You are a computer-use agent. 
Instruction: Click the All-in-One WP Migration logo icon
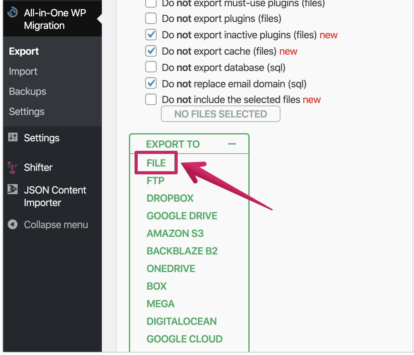13,12
